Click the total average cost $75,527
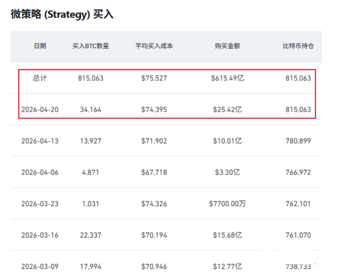356x279 pixels. coord(154,78)
